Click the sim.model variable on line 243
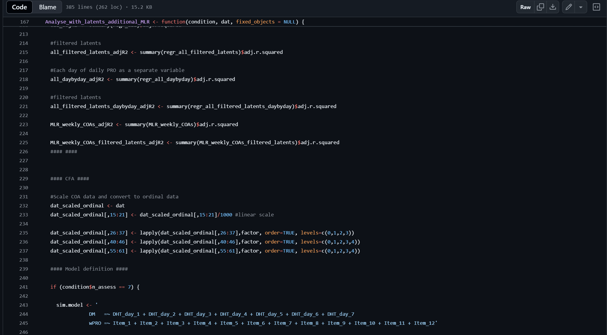Image resolution: width=607 pixels, height=335 pixels. 70,305
